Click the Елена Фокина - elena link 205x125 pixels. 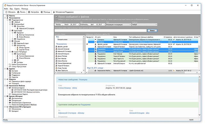pyautogui.click(x=68, y=88)
